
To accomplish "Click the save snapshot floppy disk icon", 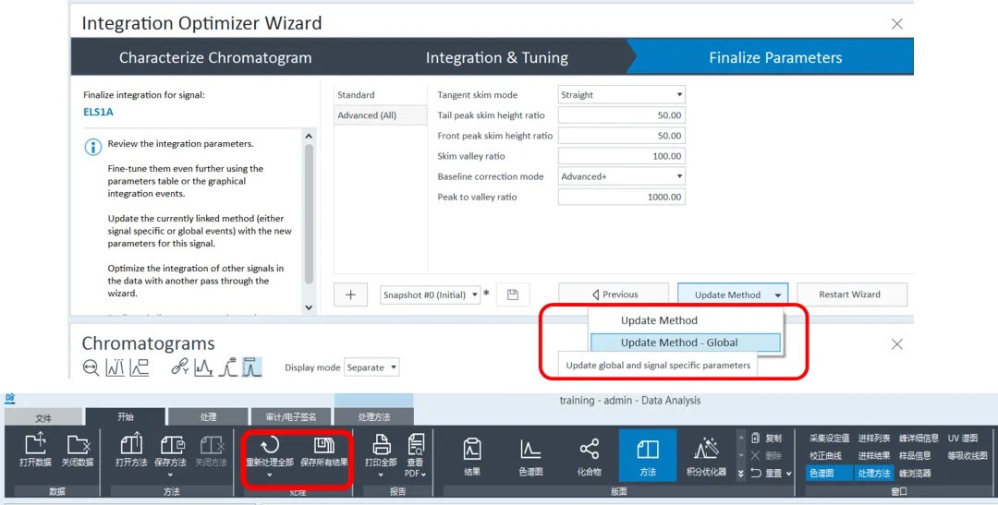I will (x=513, y=295).
